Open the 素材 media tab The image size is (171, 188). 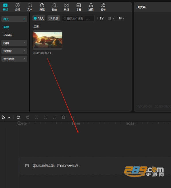point(5,7)
